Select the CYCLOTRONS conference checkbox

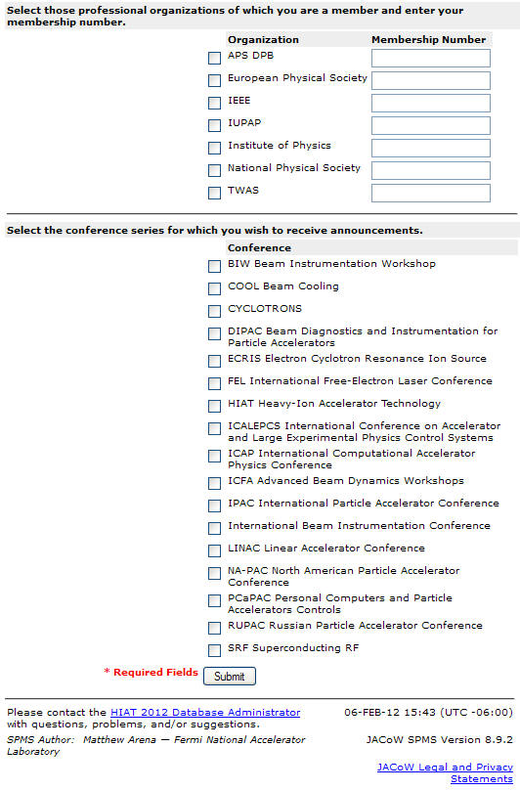[214, 311]
